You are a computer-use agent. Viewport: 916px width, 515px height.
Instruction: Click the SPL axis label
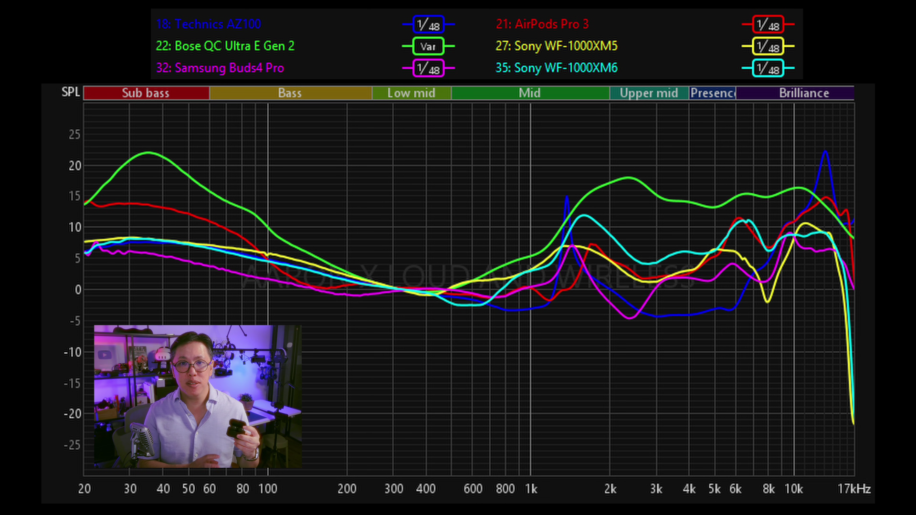click(71, 92)
